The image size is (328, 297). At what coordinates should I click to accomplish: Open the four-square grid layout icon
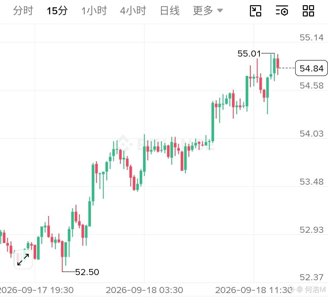pos(308,11)
